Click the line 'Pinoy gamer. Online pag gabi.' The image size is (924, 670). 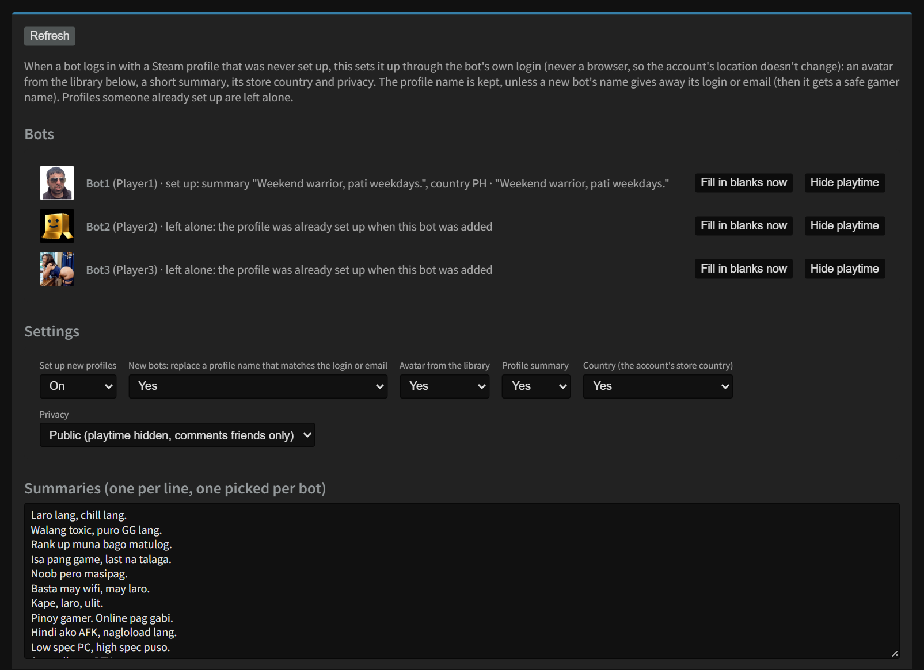coord(102,618)
